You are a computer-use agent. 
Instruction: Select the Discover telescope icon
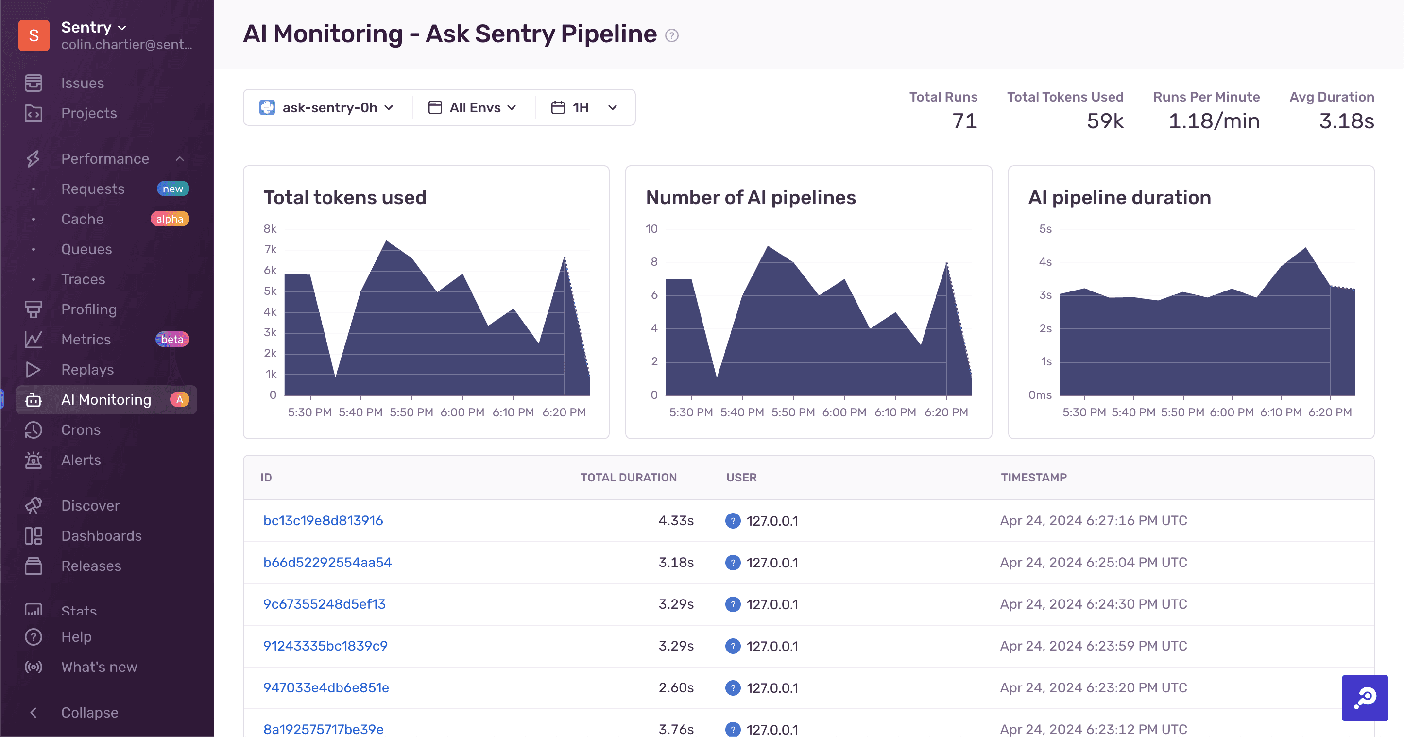coord(33,505)
